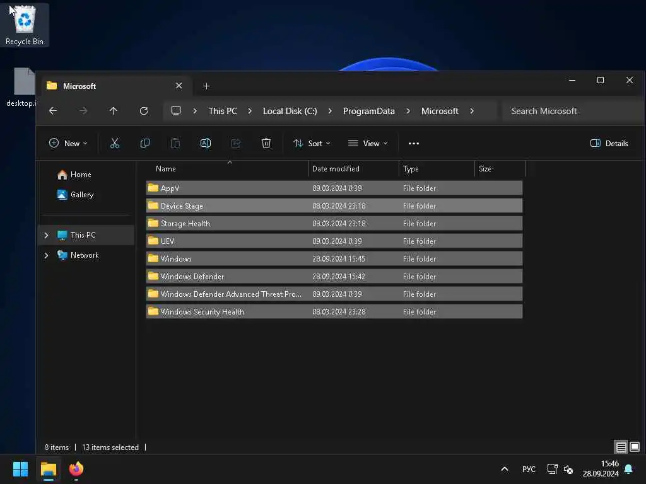Close the Microsoft tab
Screen dimensions: 646x484
(179, 86)
